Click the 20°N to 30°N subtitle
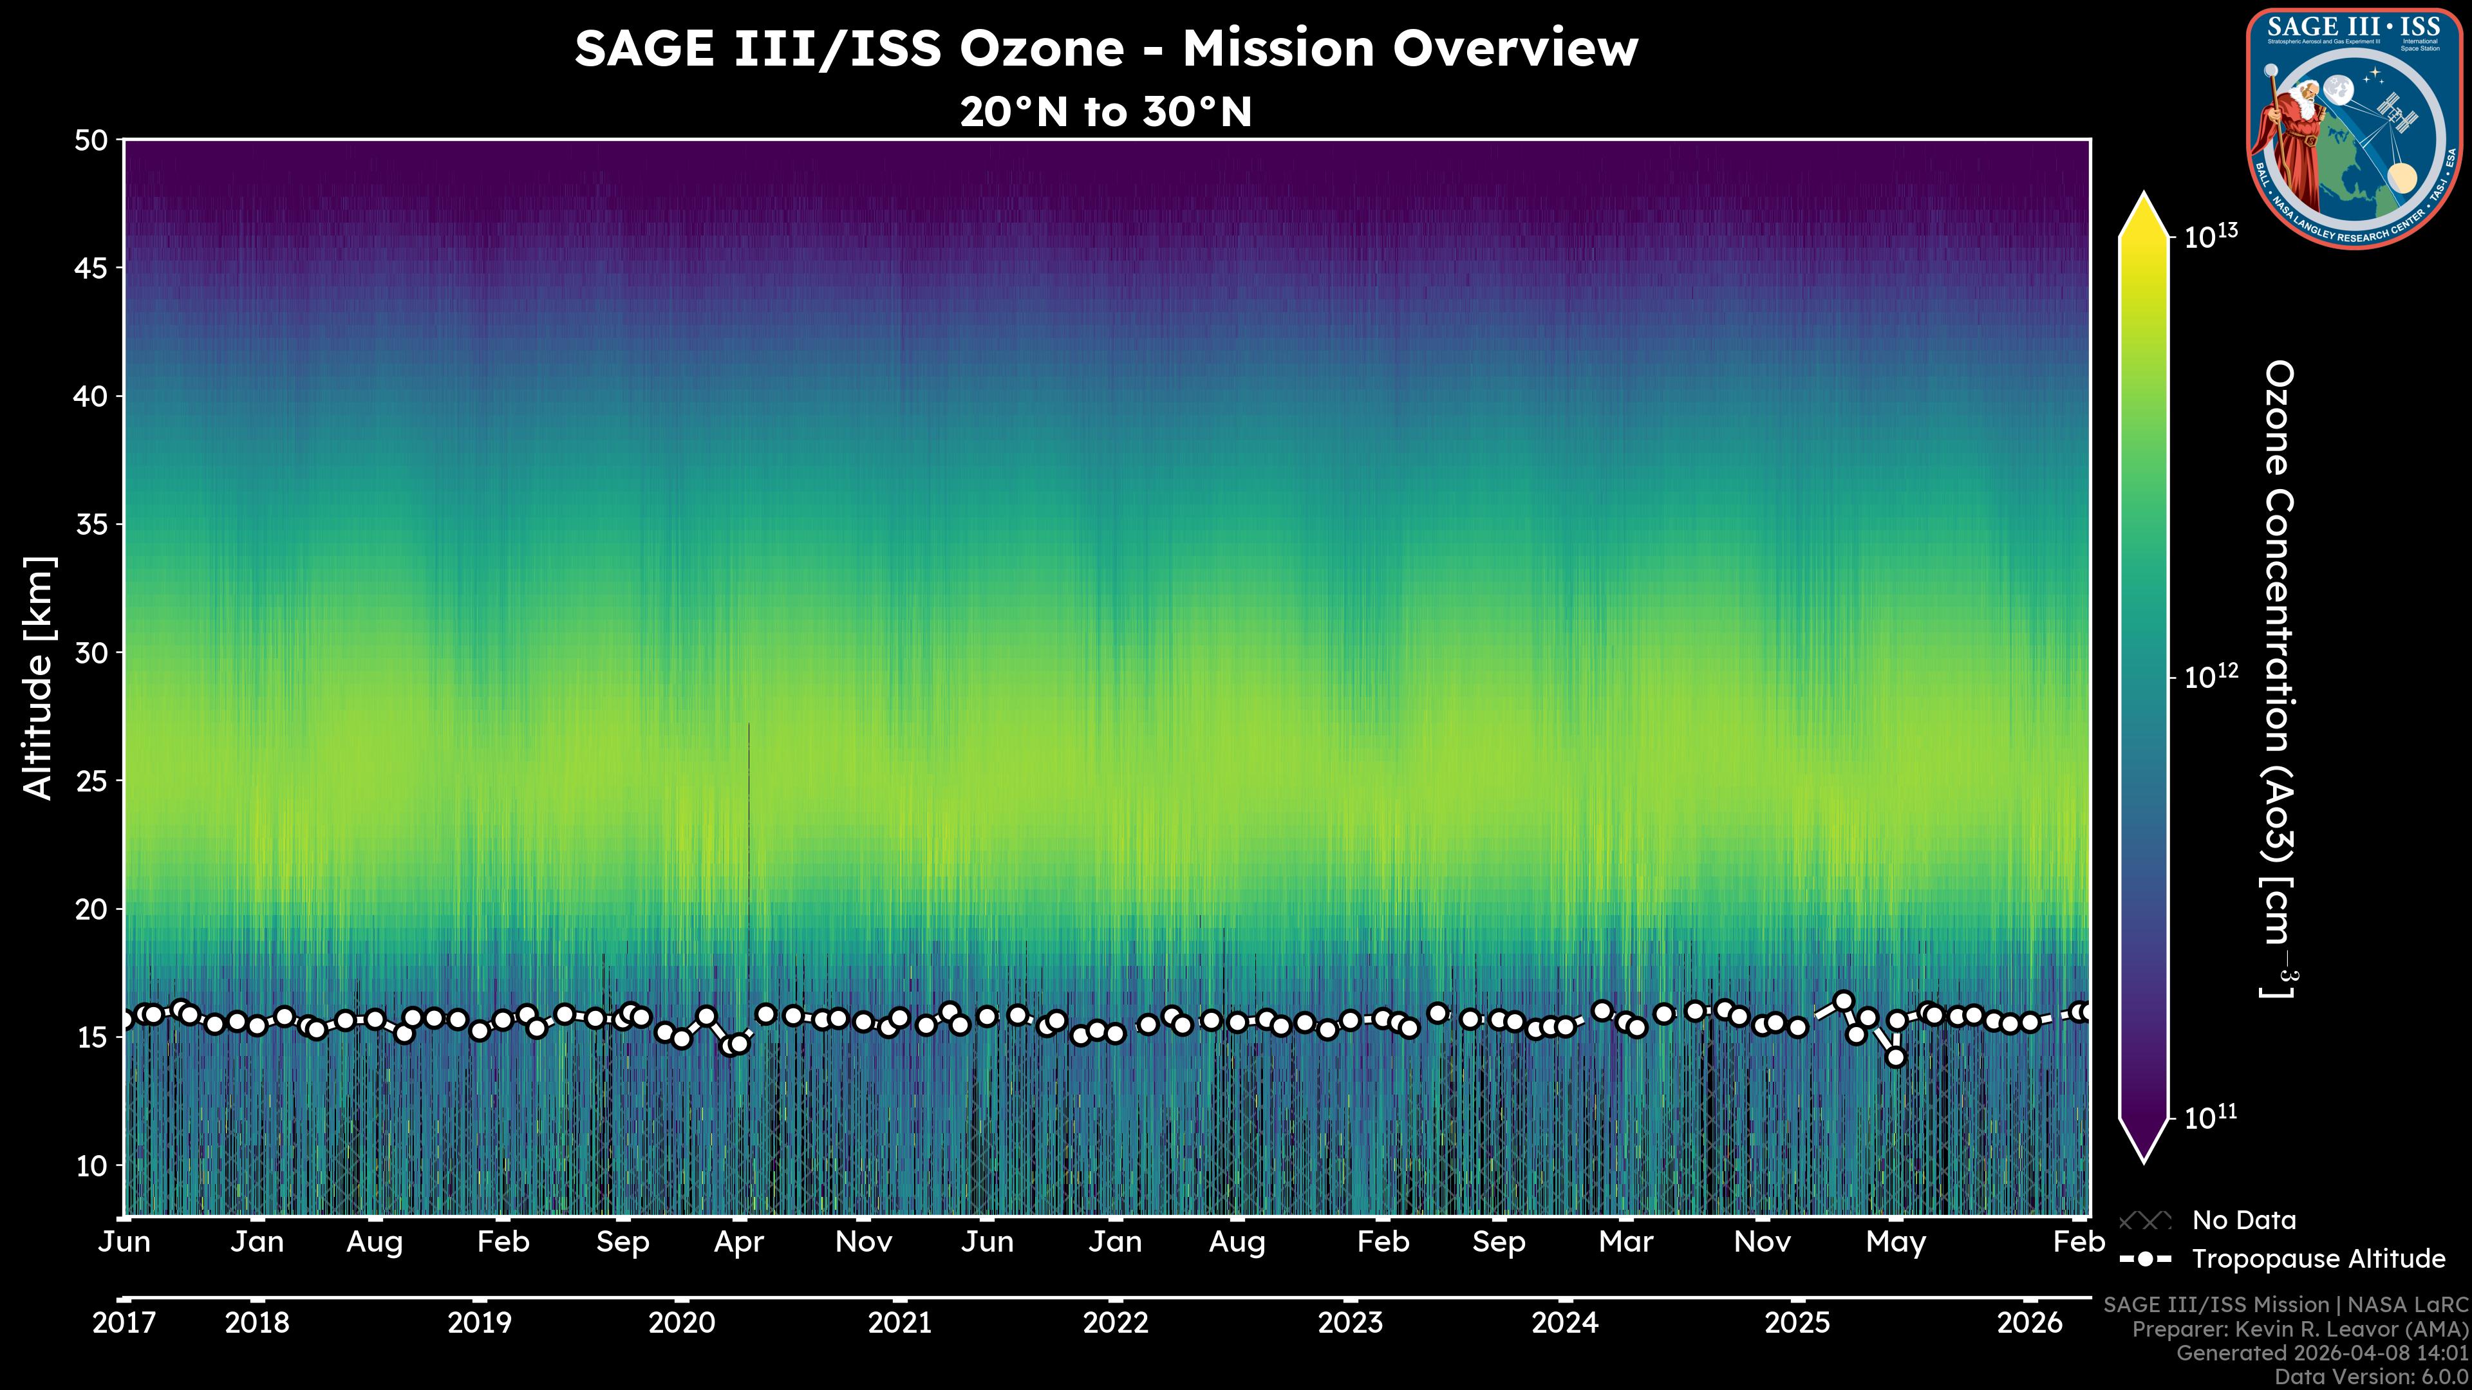 pos(1105,112)
